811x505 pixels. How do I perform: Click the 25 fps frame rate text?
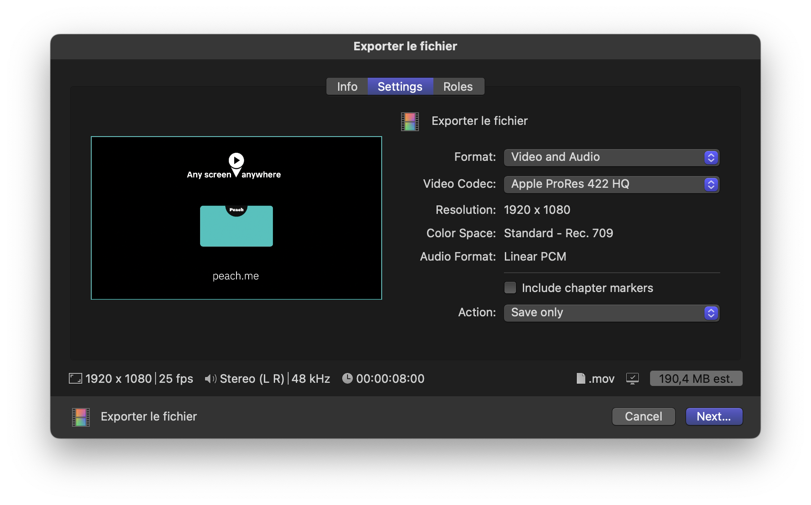176,379
